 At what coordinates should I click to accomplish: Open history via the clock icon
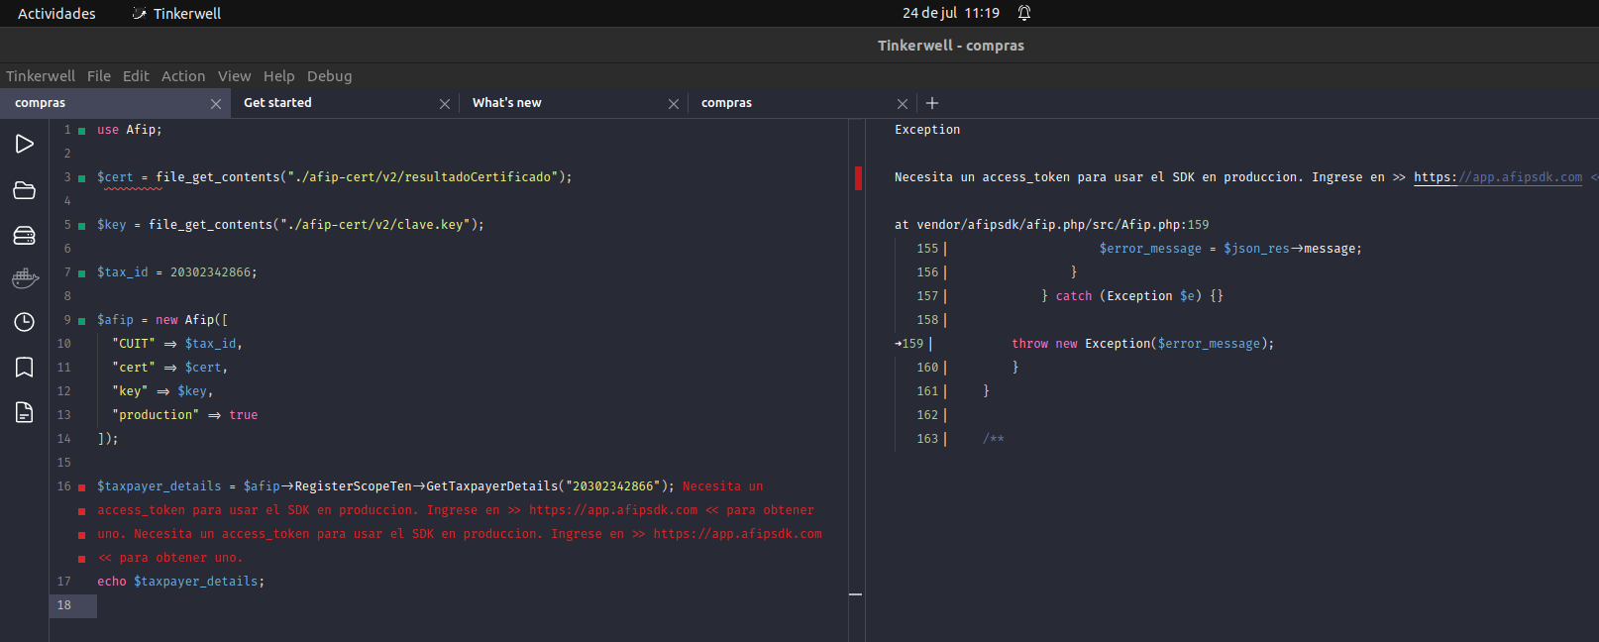[25, 322]
